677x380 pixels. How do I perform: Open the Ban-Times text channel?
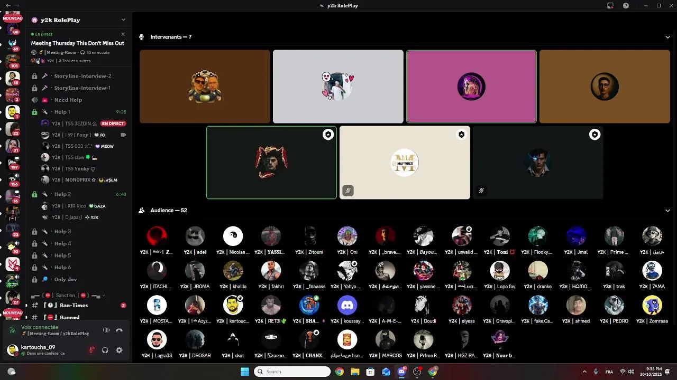[x=78, y=306]
